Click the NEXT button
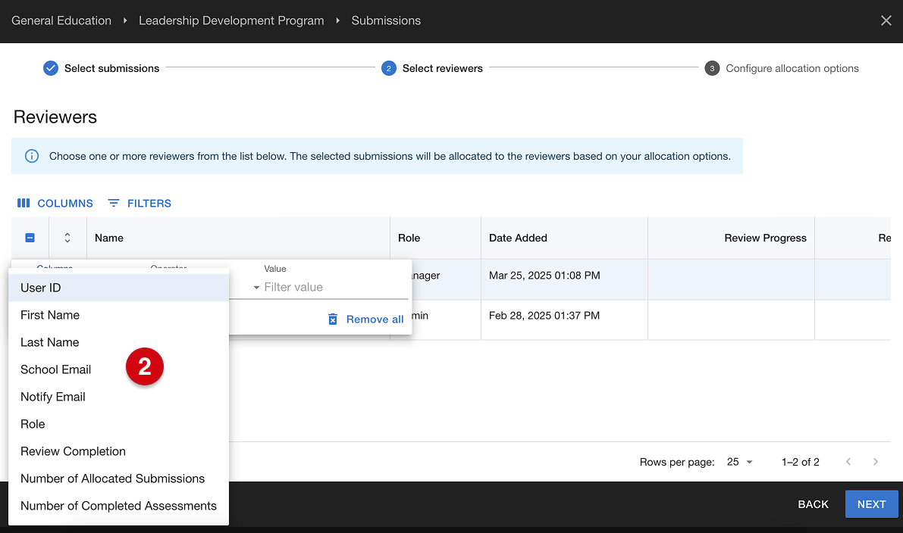The height and width of the screenshot is (533, 903). pos(871,504)
